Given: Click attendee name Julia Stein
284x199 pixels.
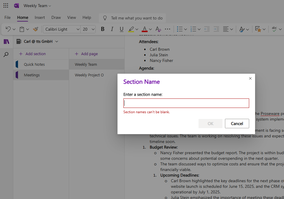Looking at the screenshot, I should 159,55.
